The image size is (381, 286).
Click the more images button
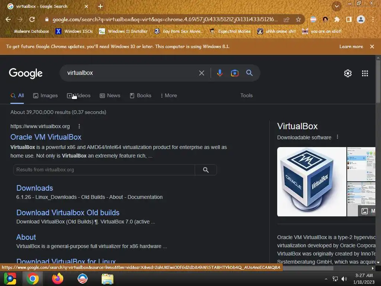pos(367,211)
